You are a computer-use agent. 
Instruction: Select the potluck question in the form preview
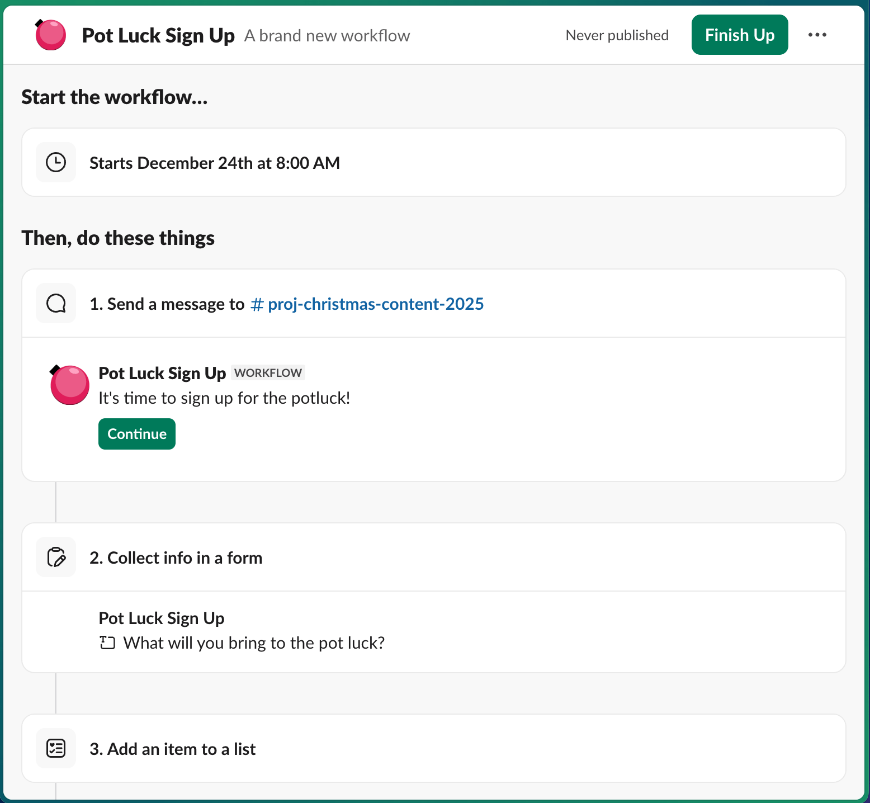[x=254, y=643]
